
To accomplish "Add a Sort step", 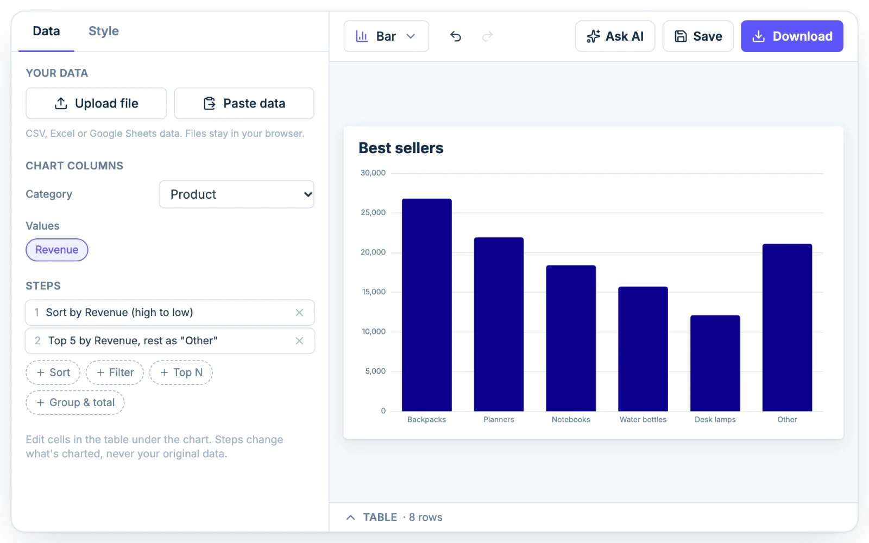I will 53,372.
